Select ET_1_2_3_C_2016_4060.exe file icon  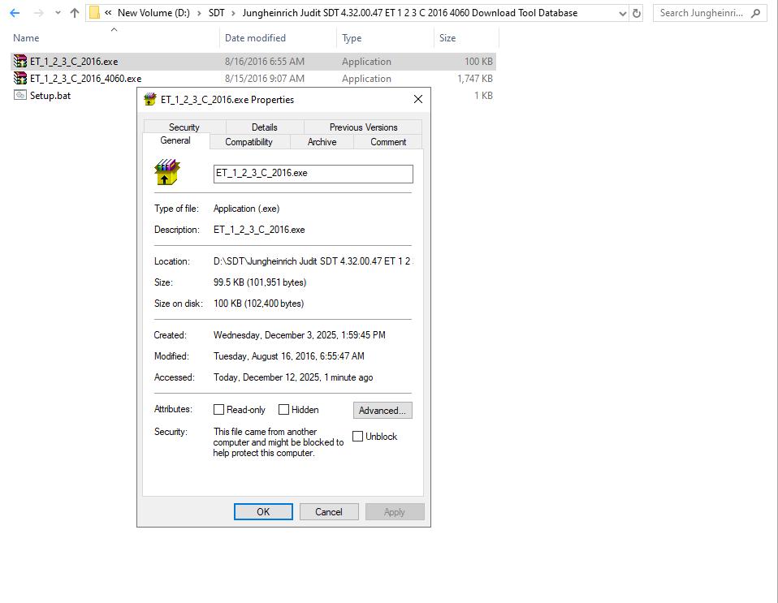click(x=19, y=78)
